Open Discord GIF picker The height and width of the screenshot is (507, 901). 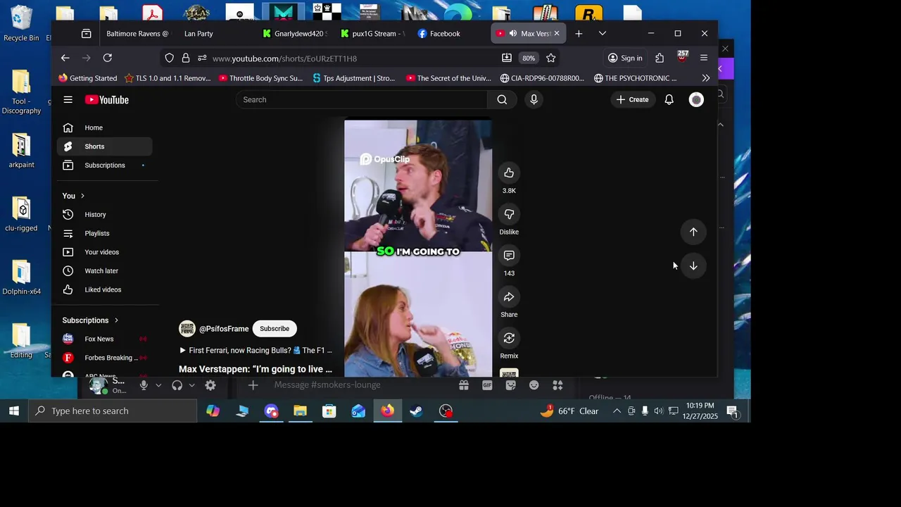click(487, 385)
